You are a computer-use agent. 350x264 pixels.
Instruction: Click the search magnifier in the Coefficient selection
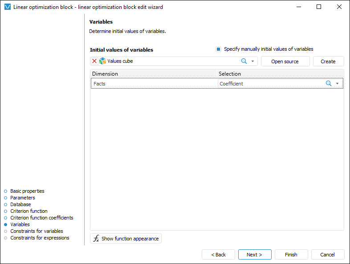(x=329, y=84)
